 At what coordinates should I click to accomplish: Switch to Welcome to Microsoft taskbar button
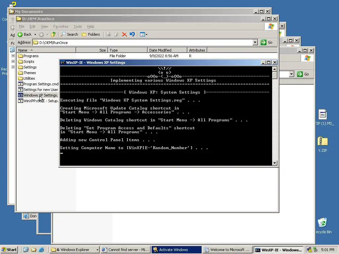(227, 250)
